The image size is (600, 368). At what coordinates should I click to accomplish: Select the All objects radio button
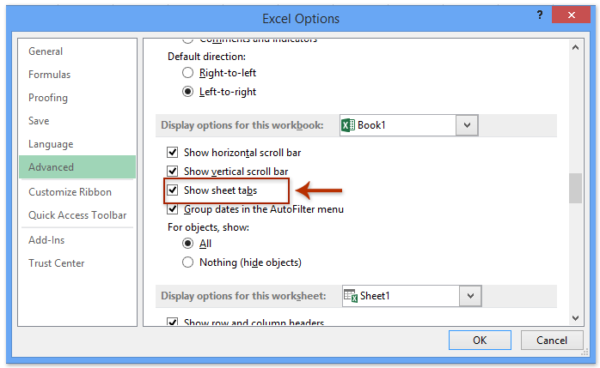pyautogui.click(x=188, y=244)
